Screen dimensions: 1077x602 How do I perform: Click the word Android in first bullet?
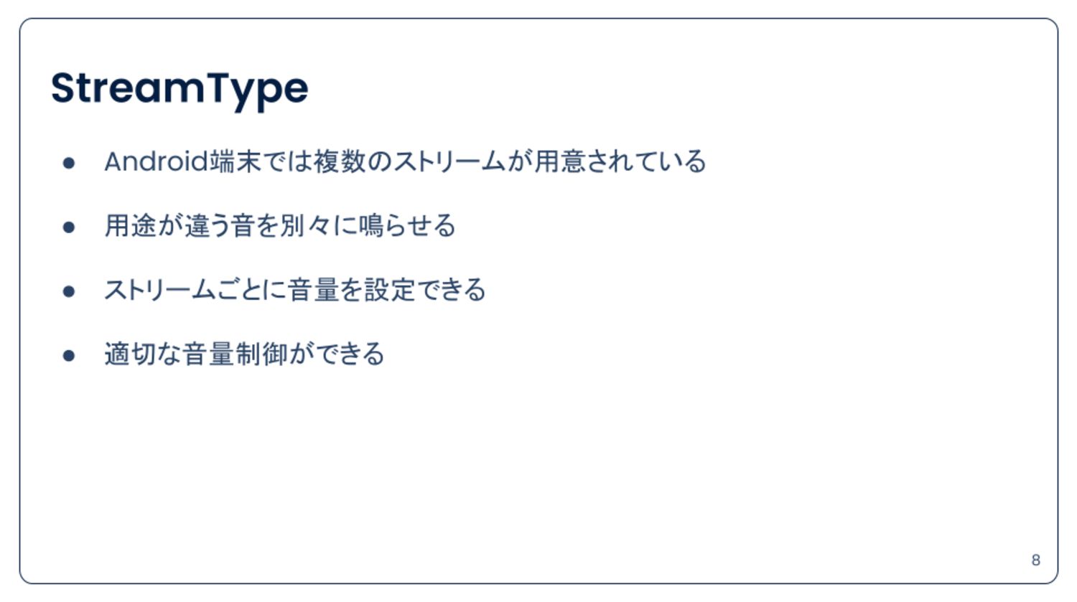[157, 161]
